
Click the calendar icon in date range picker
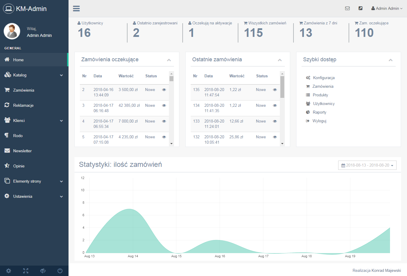(343, 165)
